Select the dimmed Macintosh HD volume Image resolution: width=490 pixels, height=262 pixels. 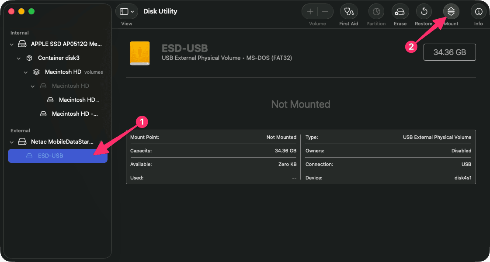[x=58, y=86]
